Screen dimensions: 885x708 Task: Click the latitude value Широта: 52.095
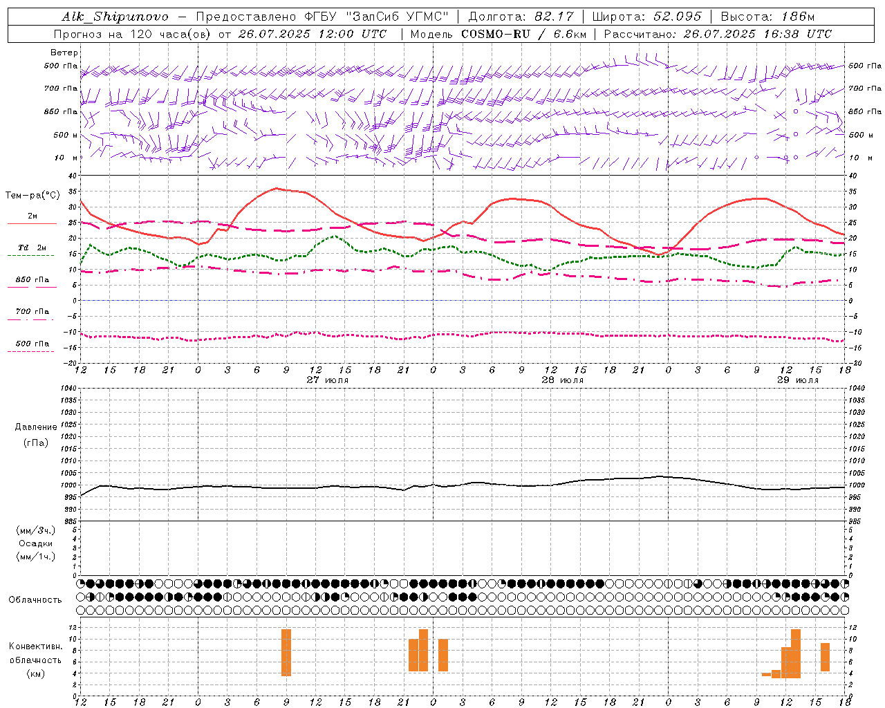(x=646, y=17)
